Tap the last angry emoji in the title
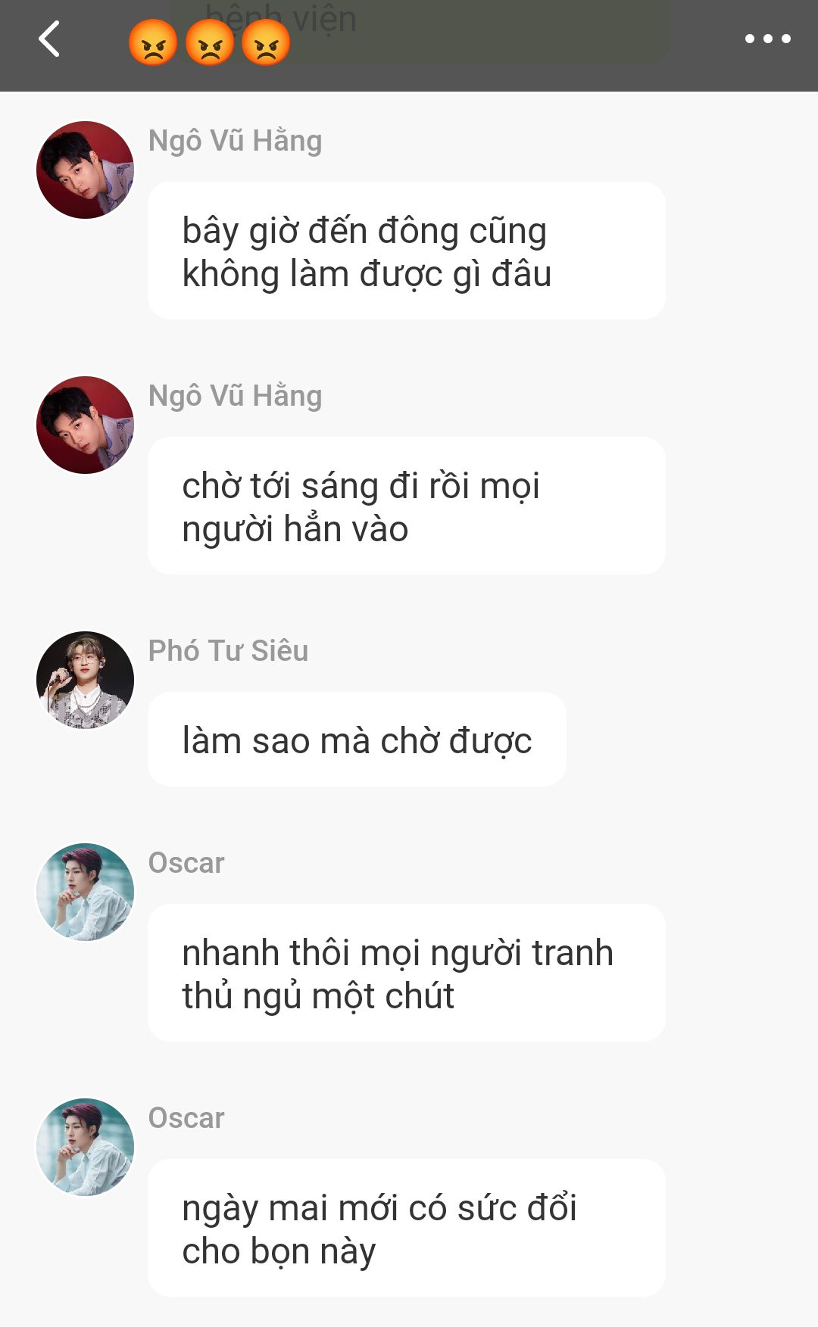 click(266, 42)
